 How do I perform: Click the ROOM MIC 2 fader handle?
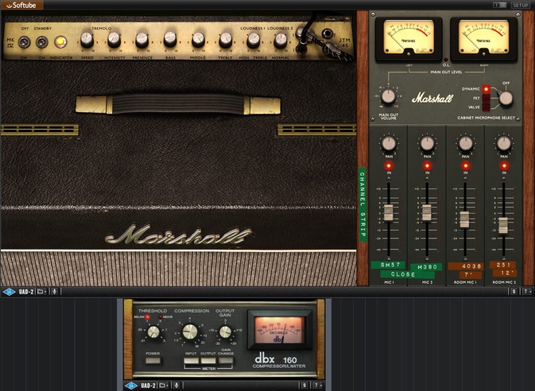coord(503,226)
